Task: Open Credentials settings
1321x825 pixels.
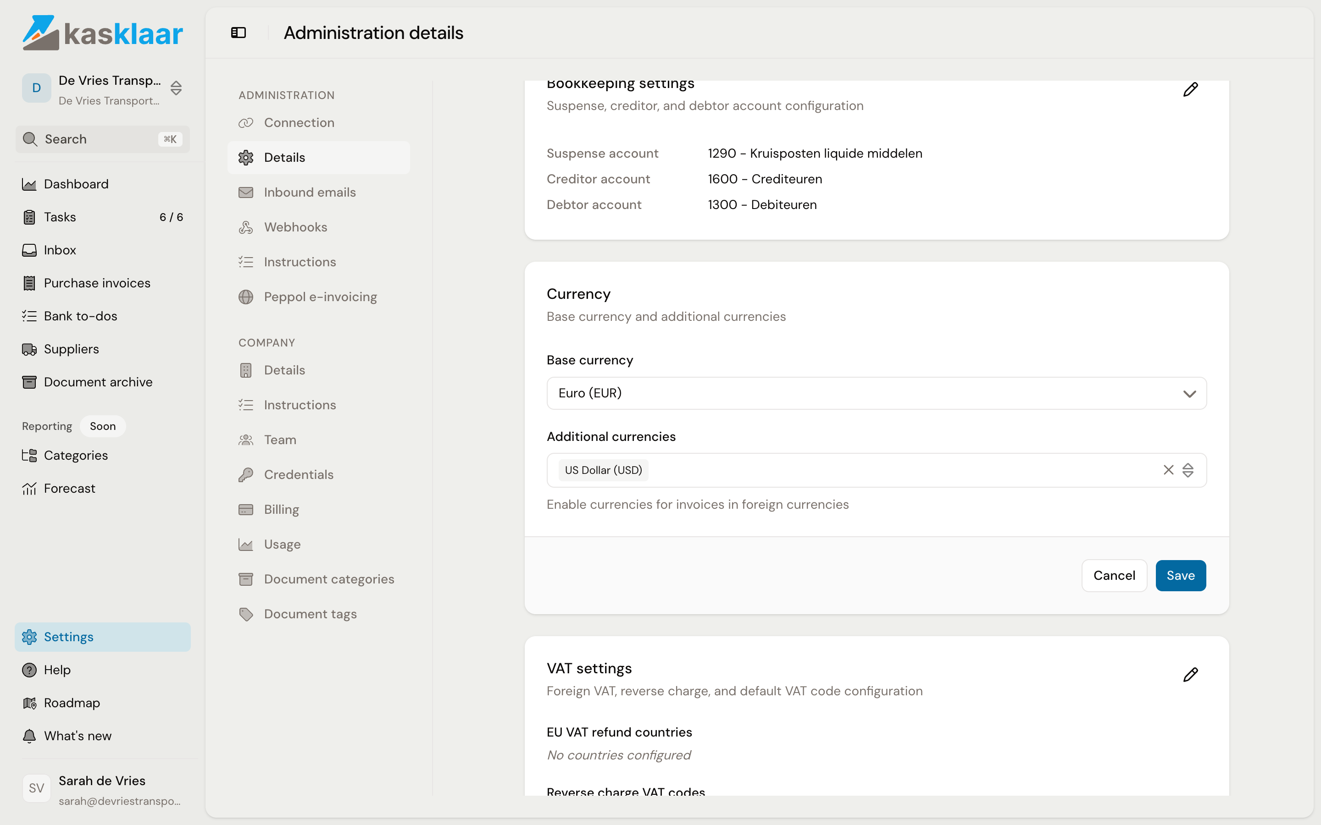Action: pos(319,475)
